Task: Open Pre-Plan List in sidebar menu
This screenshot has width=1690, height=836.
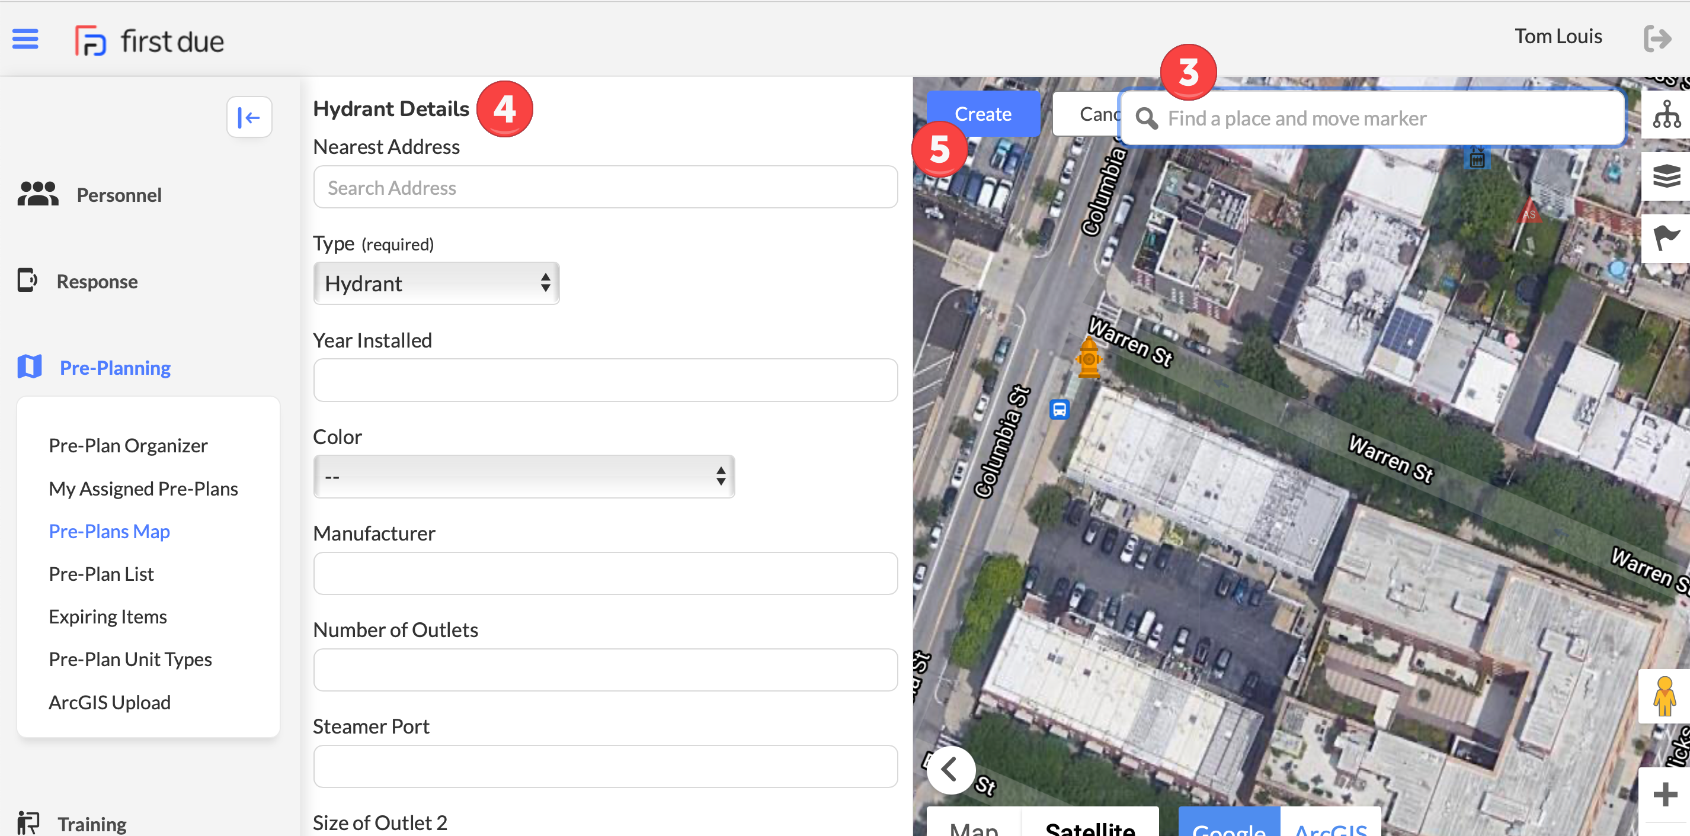Action: (x=101, y=574)
